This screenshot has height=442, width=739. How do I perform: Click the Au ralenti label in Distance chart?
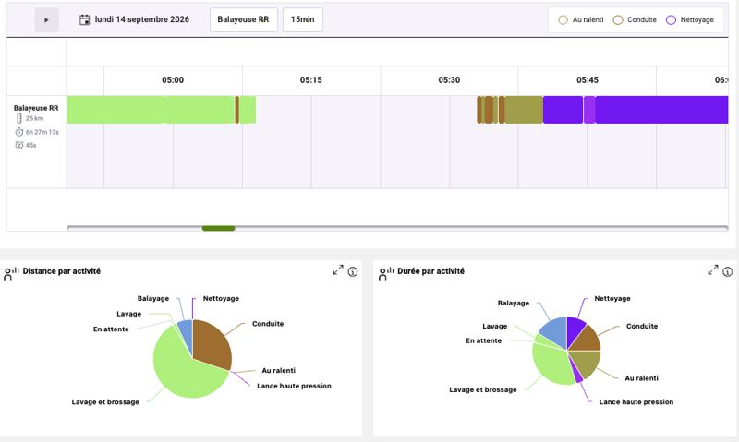pos(279,370)
